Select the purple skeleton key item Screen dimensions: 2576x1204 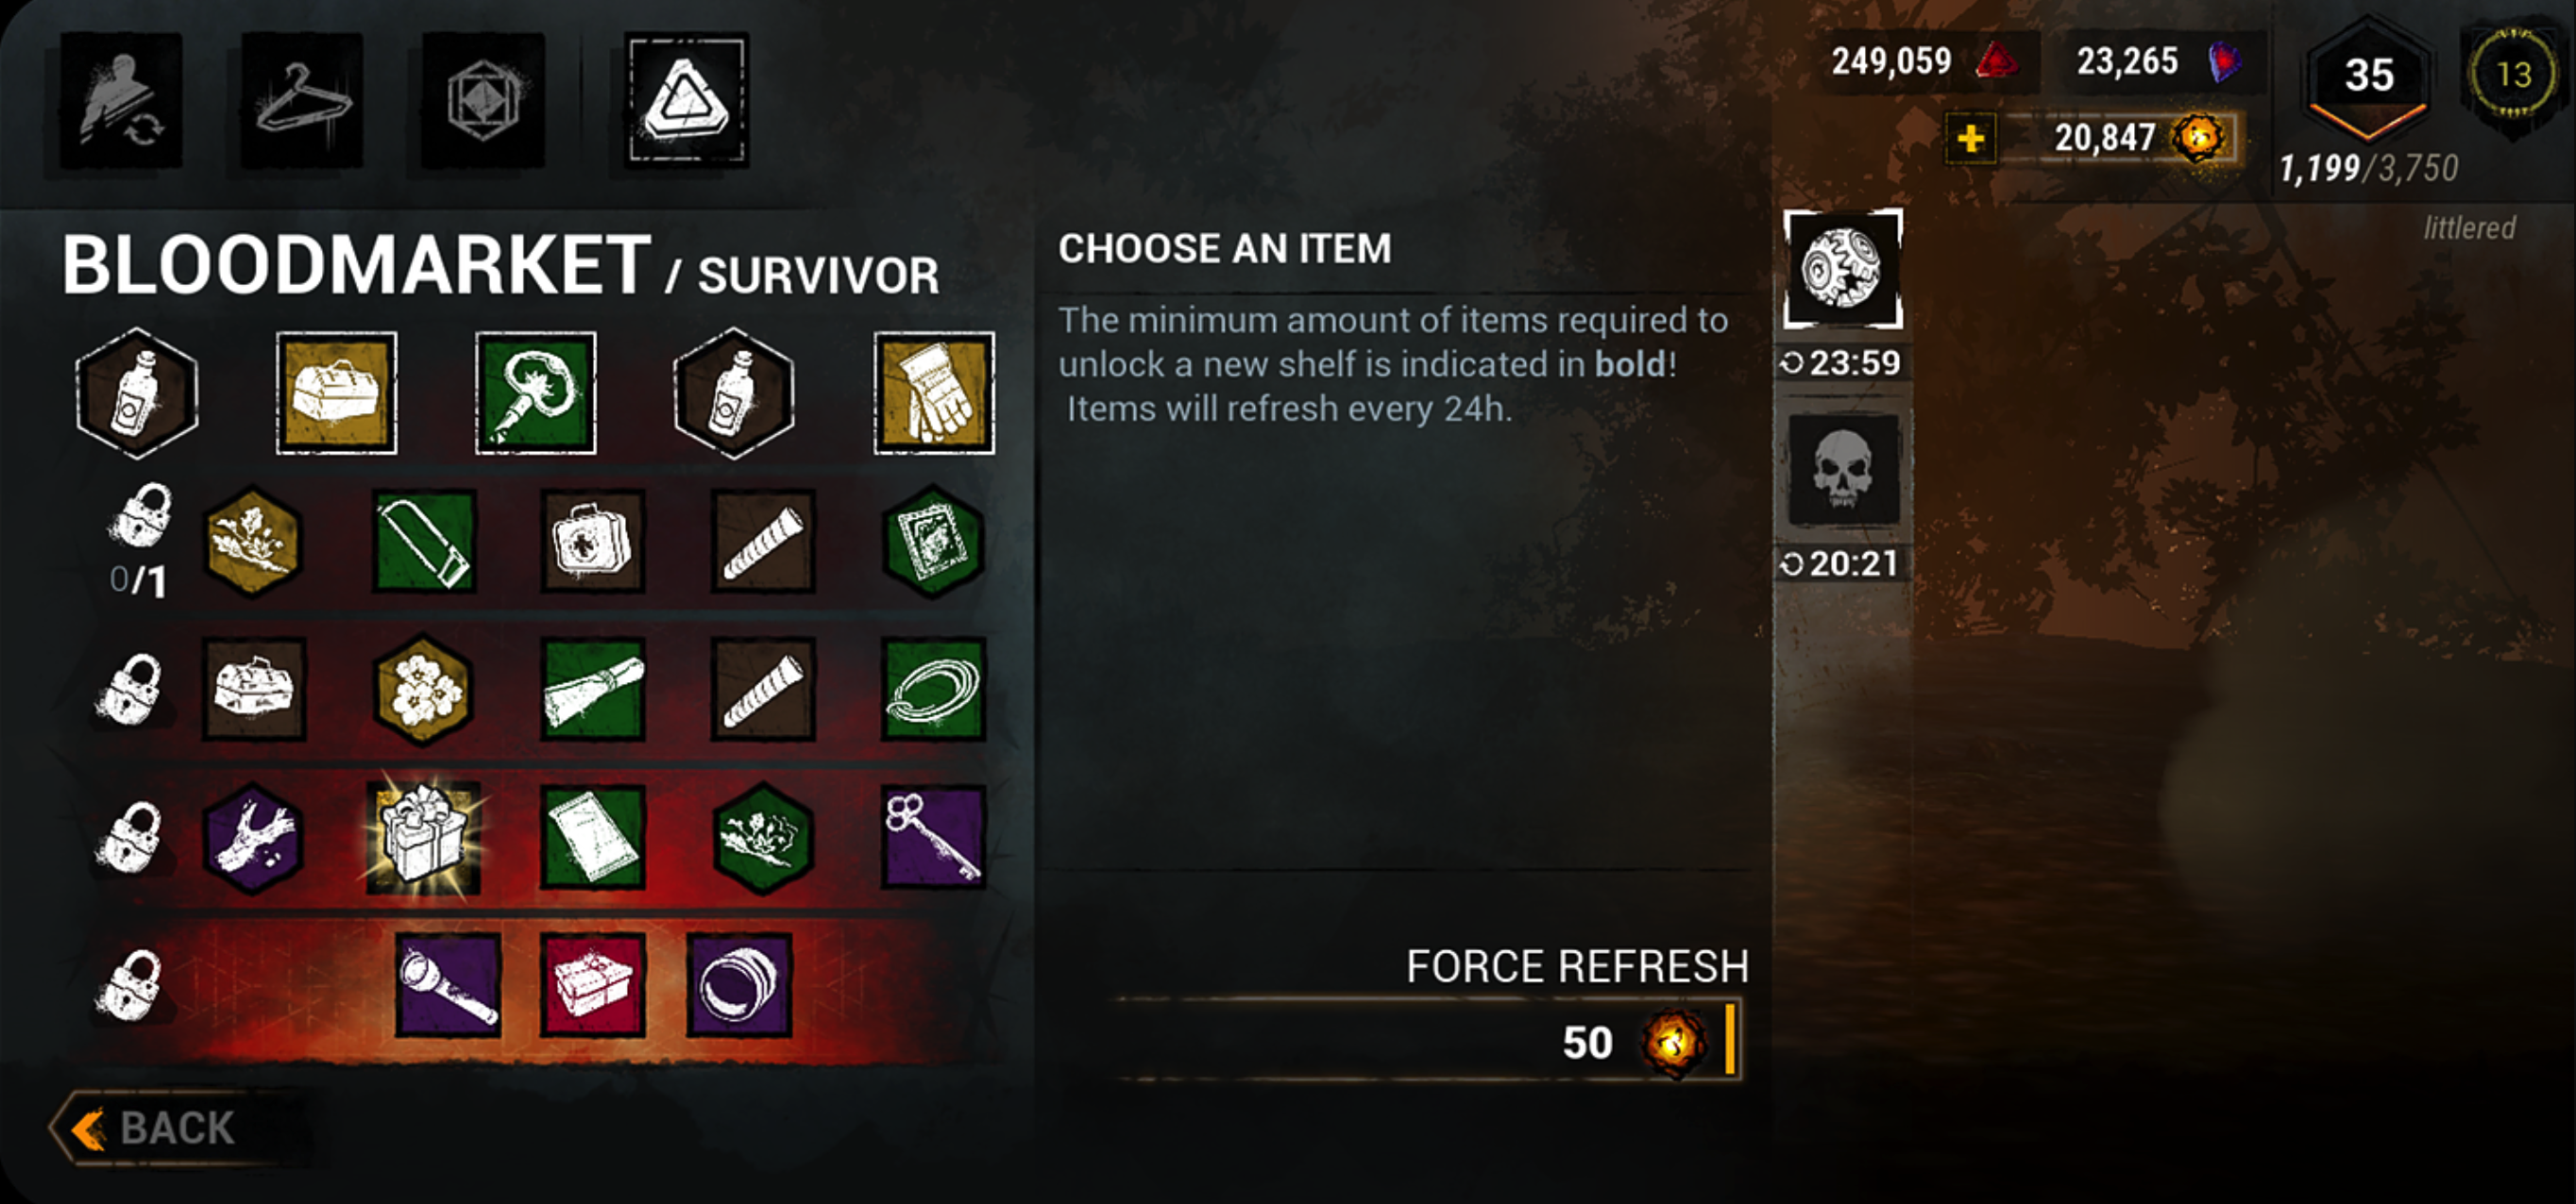[933, 836]
